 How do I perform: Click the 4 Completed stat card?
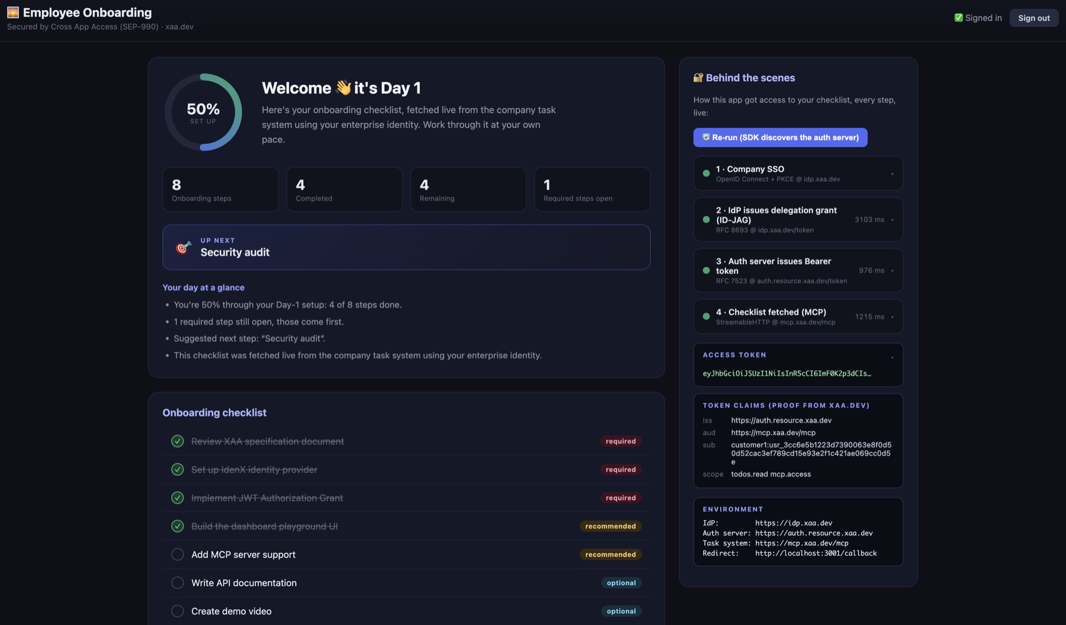click(x=344, y=190)
